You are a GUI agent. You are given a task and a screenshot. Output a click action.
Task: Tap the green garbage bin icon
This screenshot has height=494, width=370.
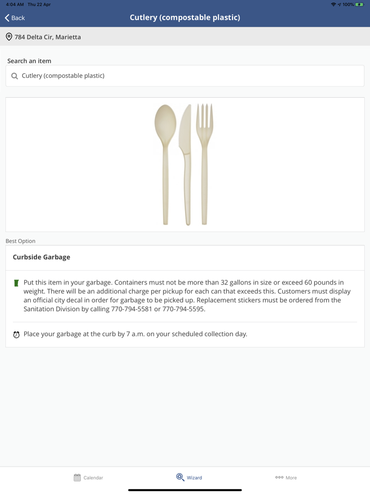(x=16, y=283)
